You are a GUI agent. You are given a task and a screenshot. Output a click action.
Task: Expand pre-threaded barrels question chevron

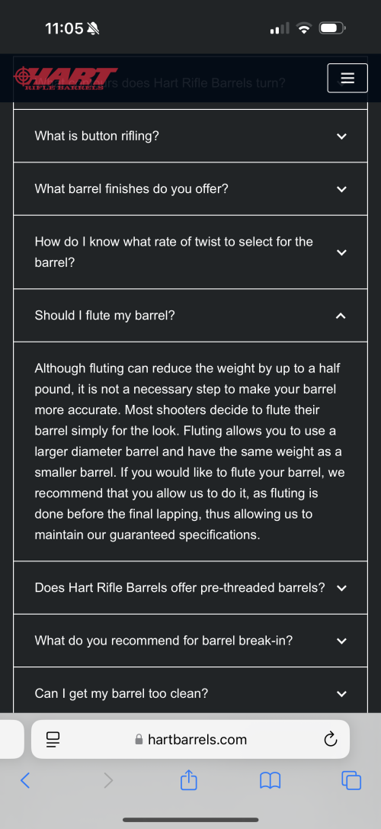pos(341,588)
